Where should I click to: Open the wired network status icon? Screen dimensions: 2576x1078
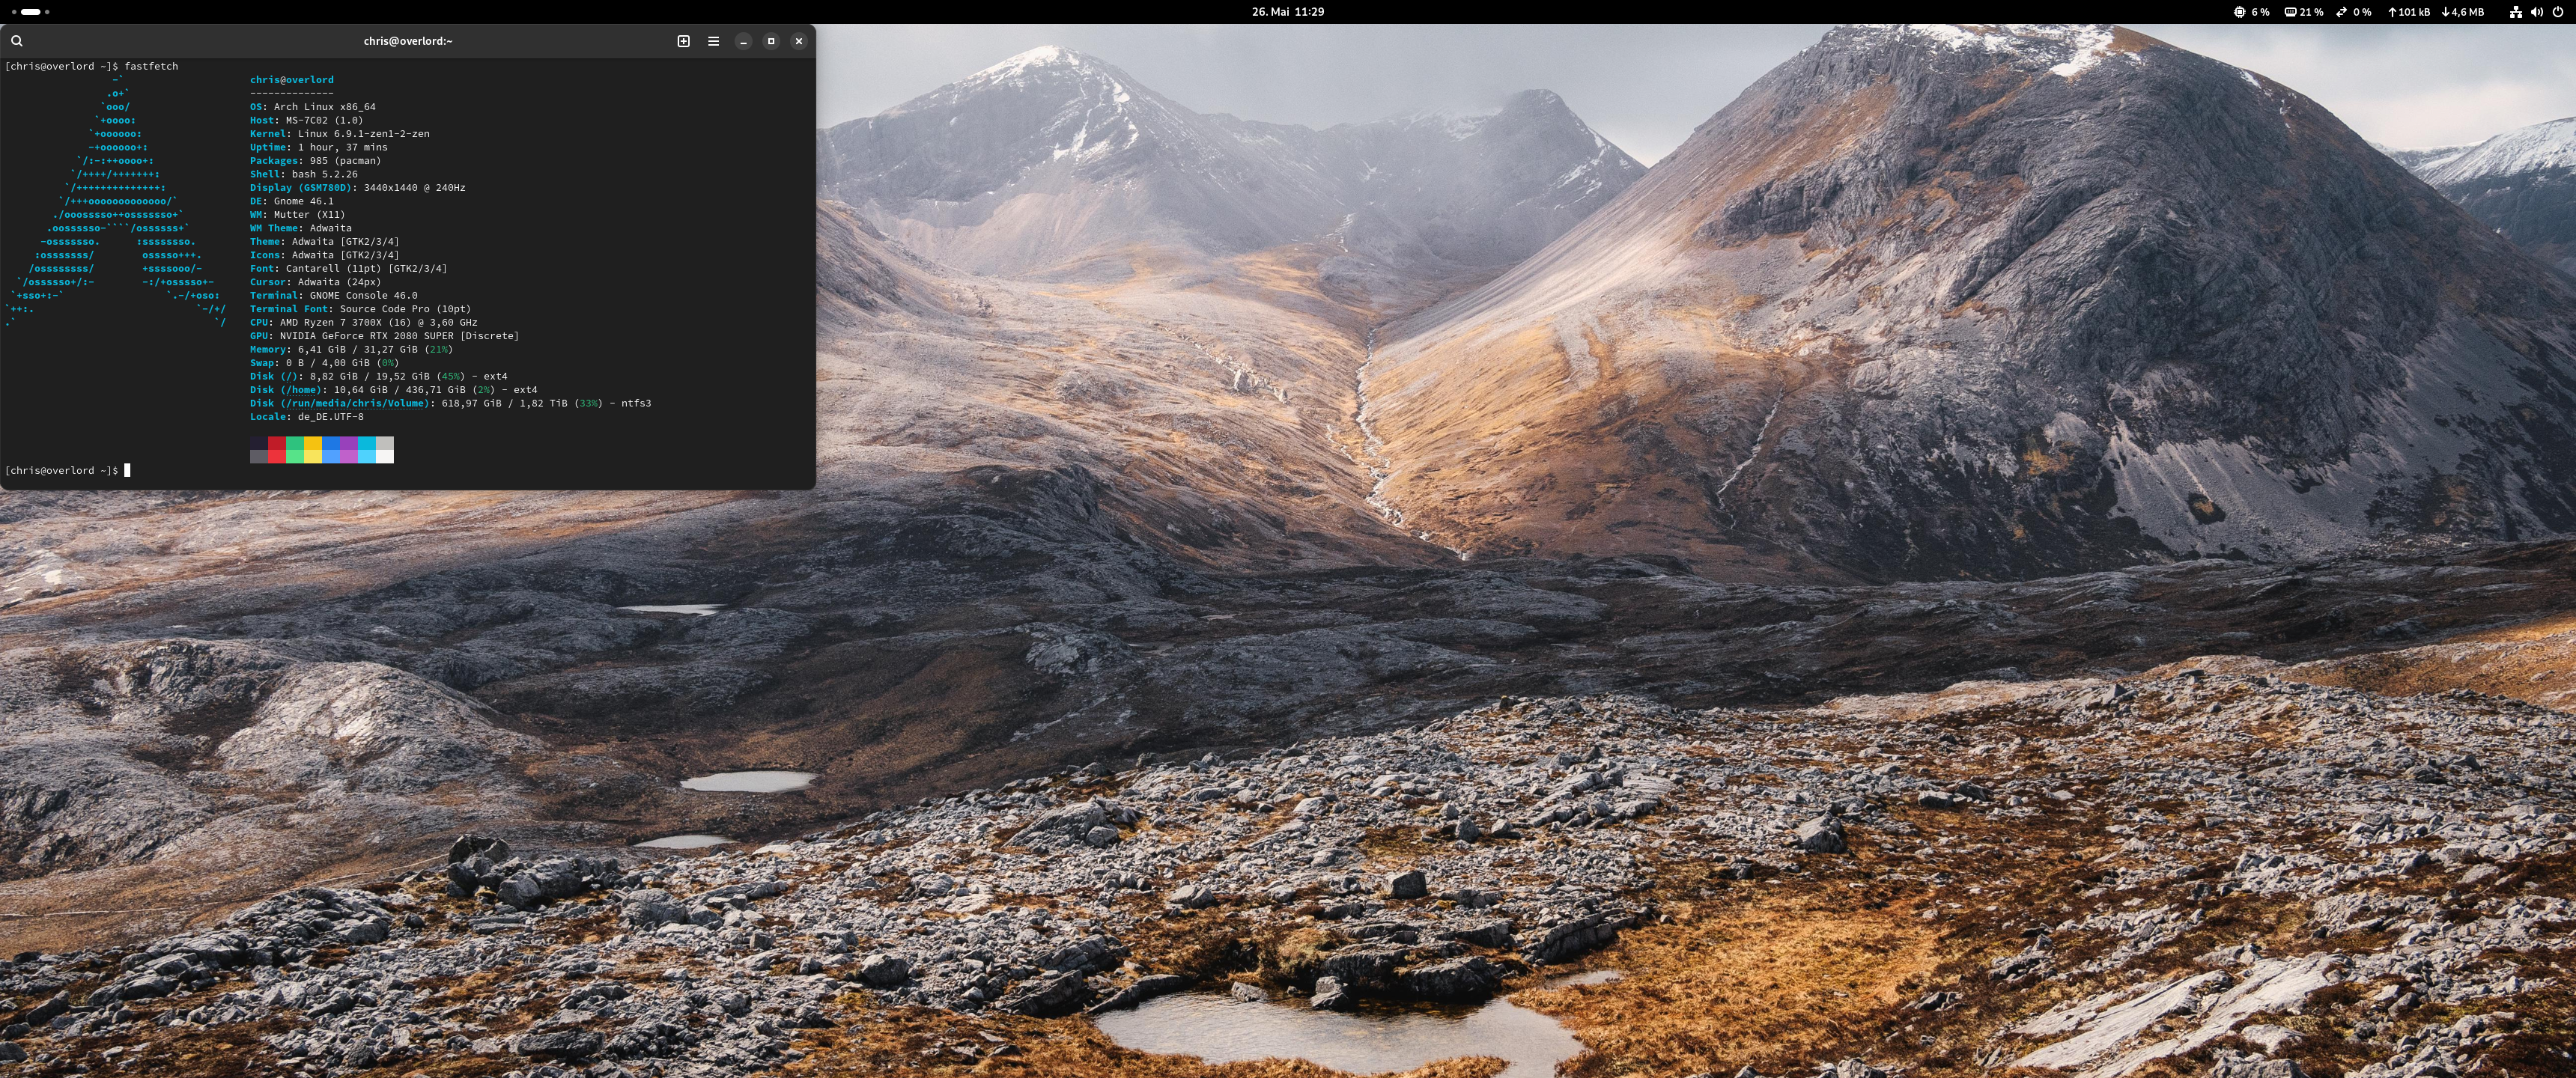pos(2515,12)
